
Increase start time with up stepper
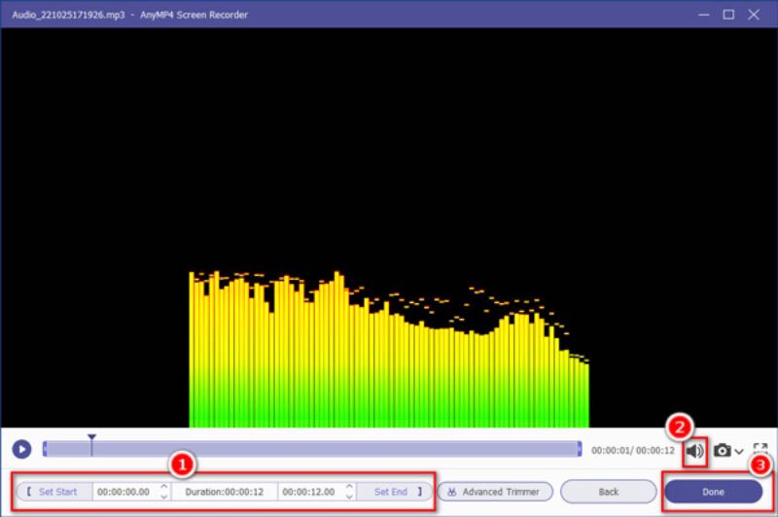[160, 487]
